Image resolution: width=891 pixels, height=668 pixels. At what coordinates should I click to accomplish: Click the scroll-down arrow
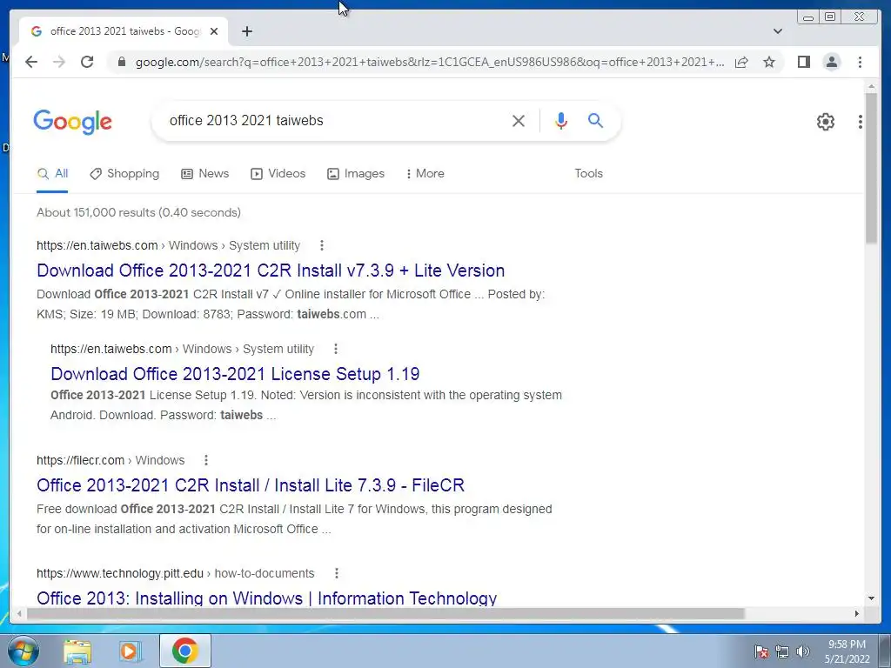pyautogui.click(x=871, y=598)
